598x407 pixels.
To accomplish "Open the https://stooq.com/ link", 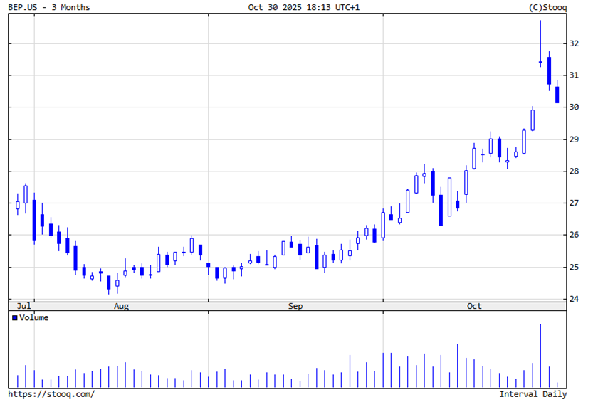I will pos(51,394).
